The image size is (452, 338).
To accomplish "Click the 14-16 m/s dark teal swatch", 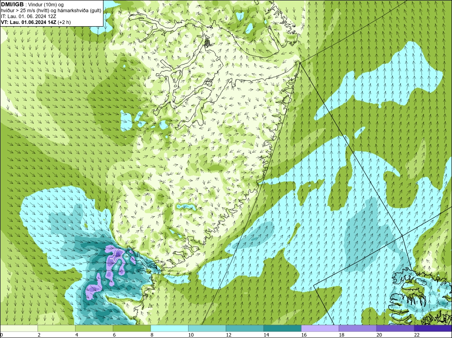I will 282,328.
